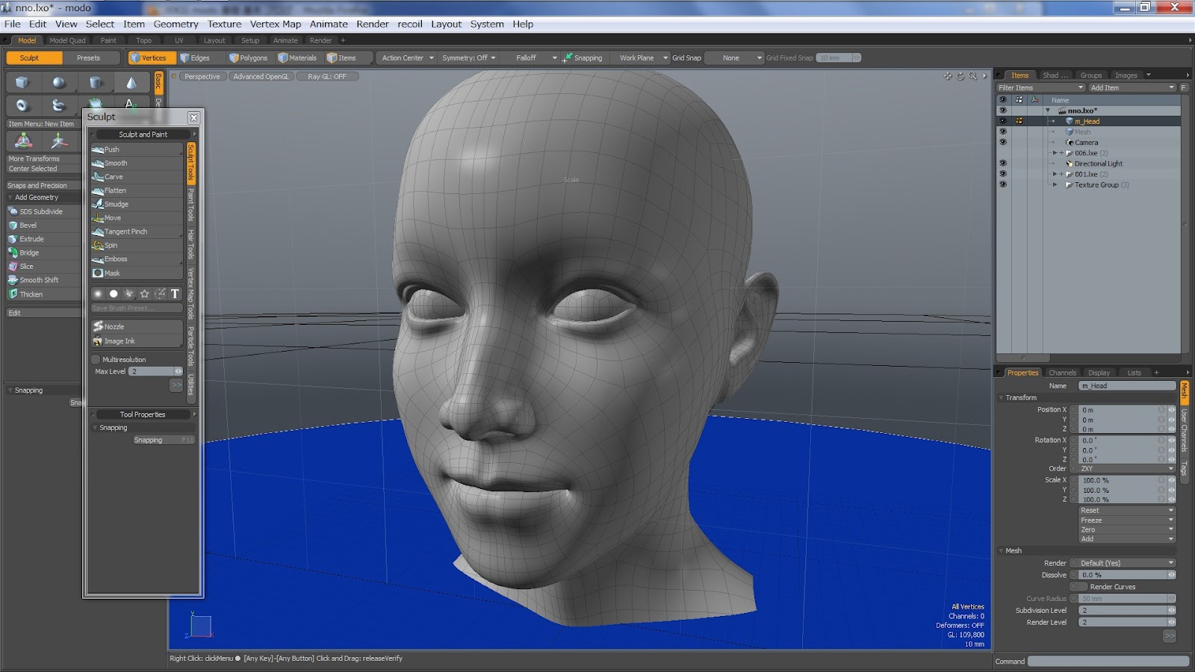Select the text brush shape
This screenshot has width=1195, height=672.
point(174,294)
